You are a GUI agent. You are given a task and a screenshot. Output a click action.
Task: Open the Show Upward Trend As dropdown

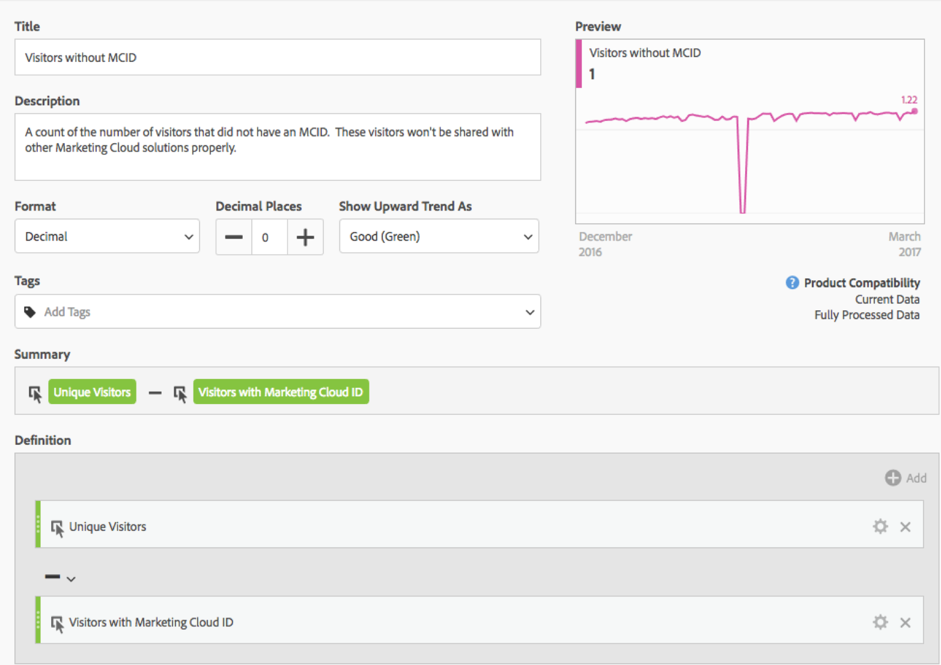439,236
